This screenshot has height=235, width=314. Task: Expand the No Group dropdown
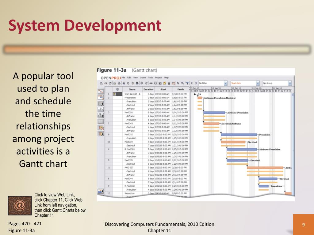point(290,83)
